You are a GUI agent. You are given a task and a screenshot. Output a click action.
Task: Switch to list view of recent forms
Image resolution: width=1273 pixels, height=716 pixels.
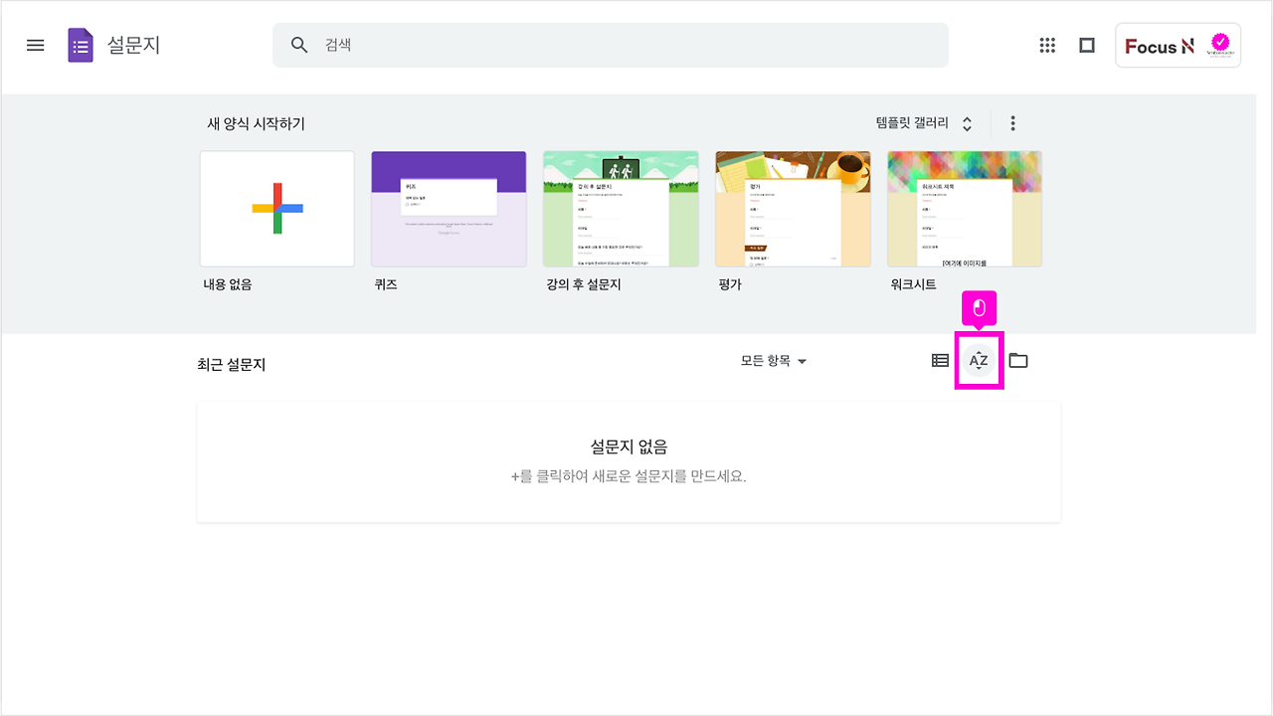point(939,360)
